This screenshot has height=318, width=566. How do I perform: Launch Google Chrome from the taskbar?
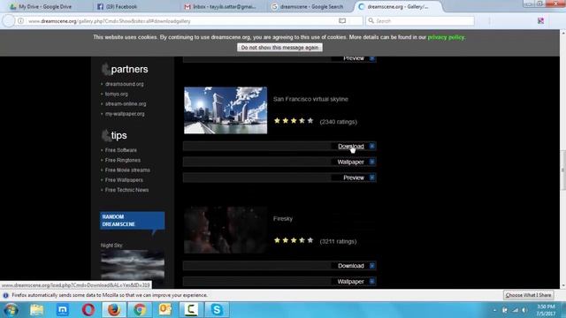[x=140, y=310]
